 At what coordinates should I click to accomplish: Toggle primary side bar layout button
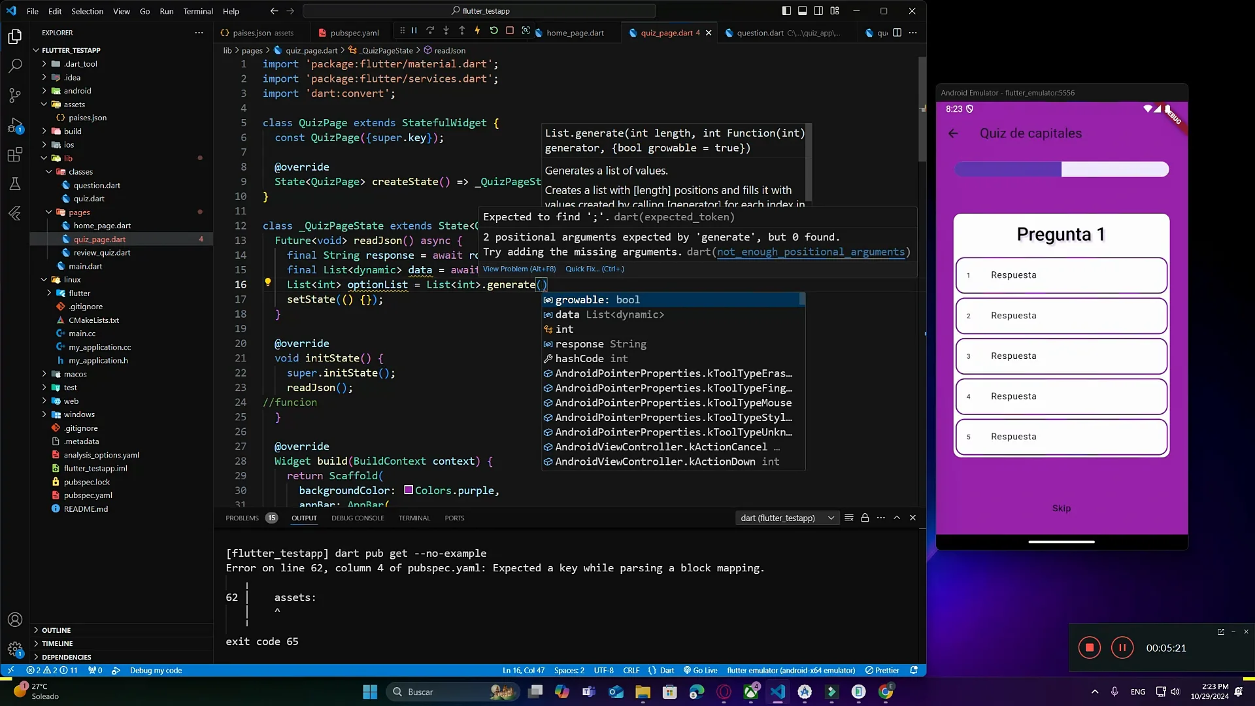pyautogui.click(x=786, y=10)
